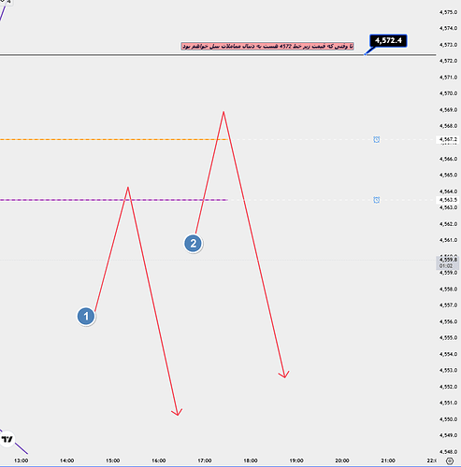Click the 4,566.0 price axis label
The width and height of the screenshot is (461, 467).
[x=448, y=159]
